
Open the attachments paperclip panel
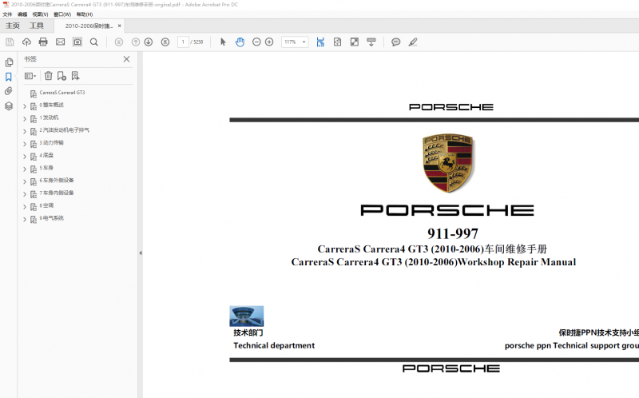[9, 91]
